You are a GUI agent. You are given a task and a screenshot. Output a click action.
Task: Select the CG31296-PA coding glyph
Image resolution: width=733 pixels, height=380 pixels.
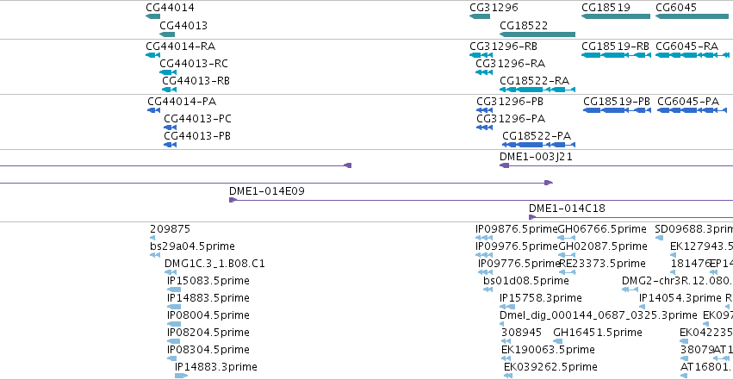pos(484,128)
